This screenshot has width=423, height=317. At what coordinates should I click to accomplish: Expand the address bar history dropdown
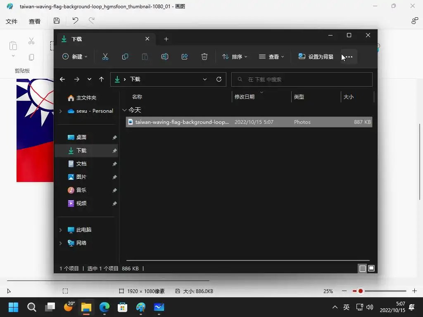(205, 79)
